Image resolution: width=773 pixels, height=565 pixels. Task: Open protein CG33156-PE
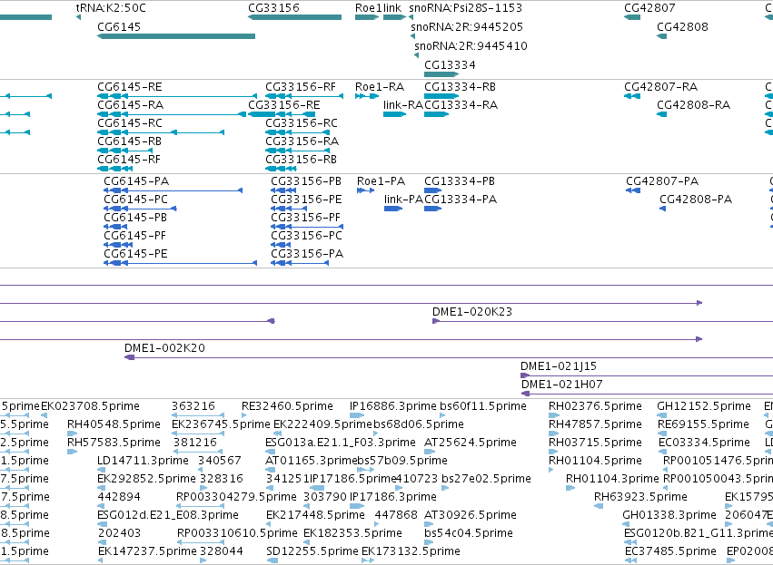(x=306, y=200)
